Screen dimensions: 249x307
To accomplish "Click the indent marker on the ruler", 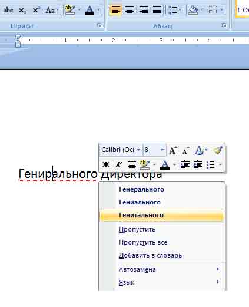I will (18, 41).
